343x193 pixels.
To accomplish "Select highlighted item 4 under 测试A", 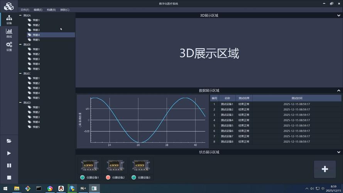I will click(x=51, y=35).
